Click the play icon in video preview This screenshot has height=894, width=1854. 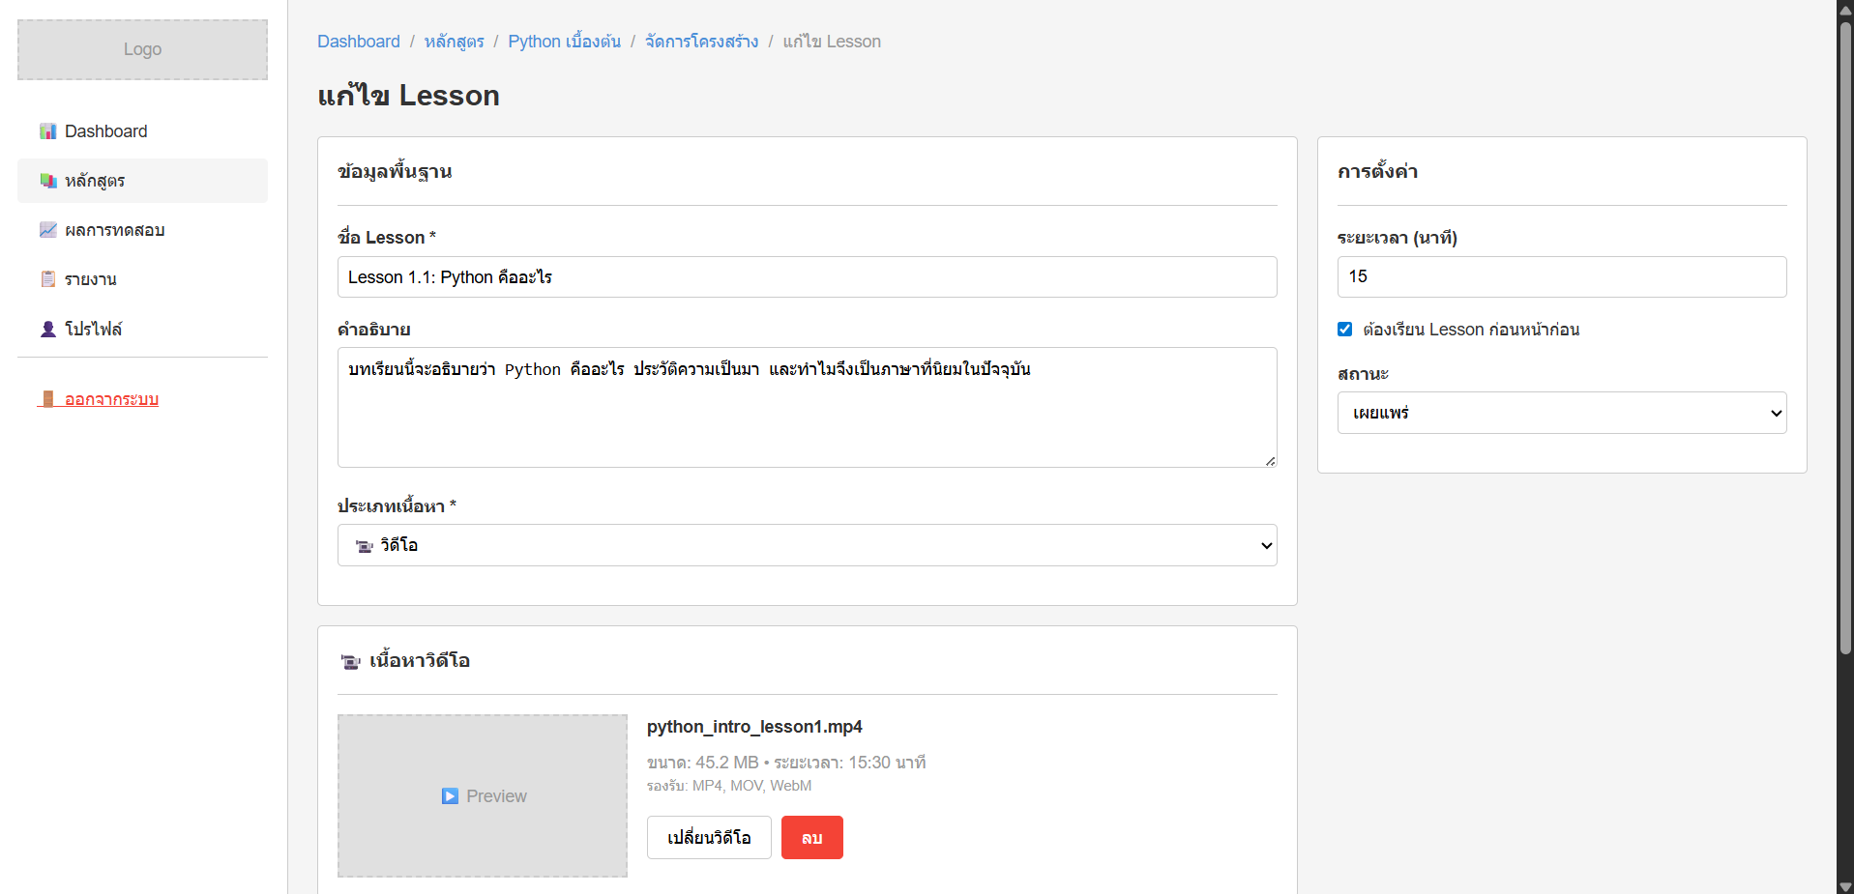450,796
